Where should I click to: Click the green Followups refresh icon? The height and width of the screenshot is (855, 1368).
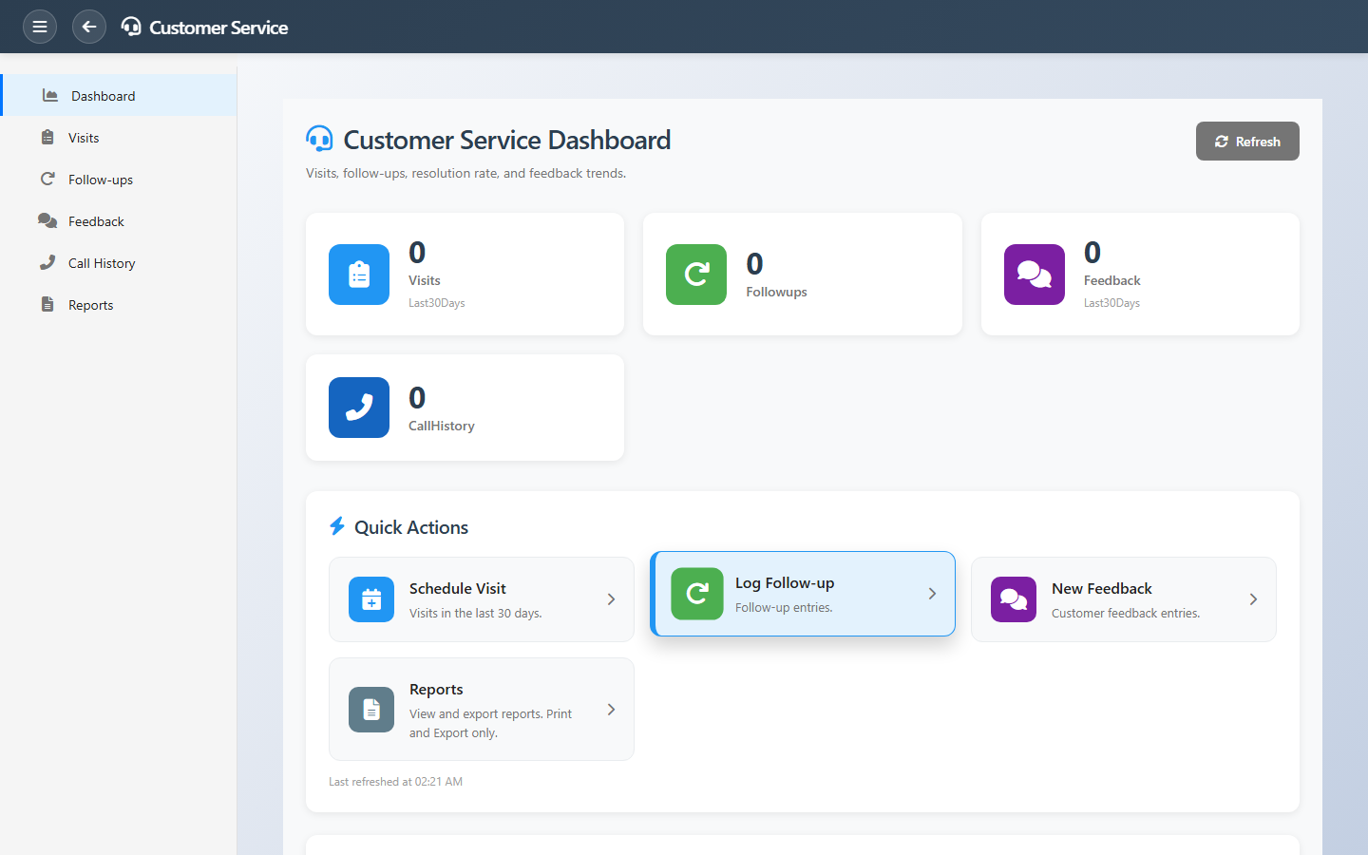pos(696,275)
